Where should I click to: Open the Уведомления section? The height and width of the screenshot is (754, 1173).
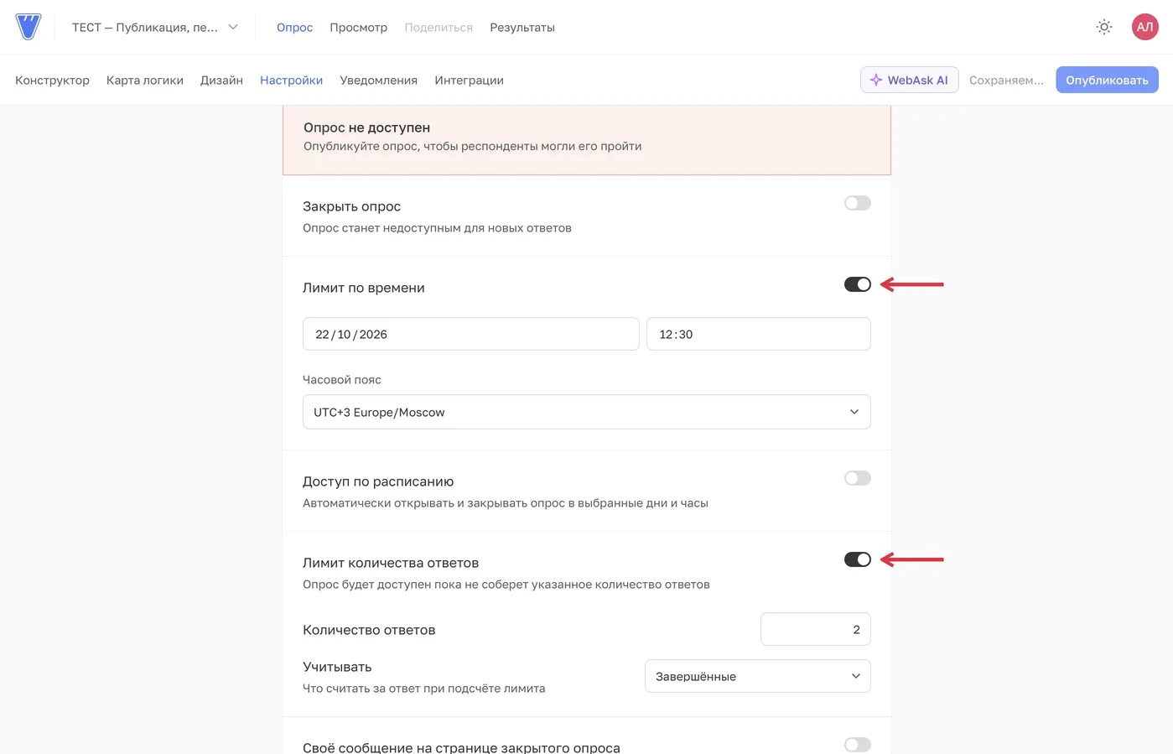pyautogui.click(x=378, y=81)
